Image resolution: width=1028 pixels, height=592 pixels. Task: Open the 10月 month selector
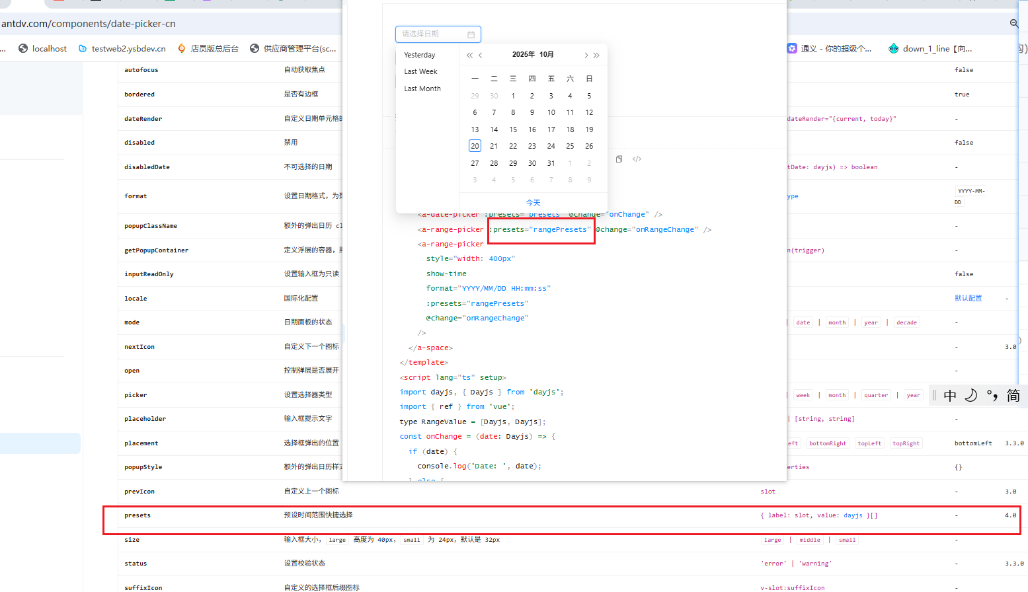point(547,55)
